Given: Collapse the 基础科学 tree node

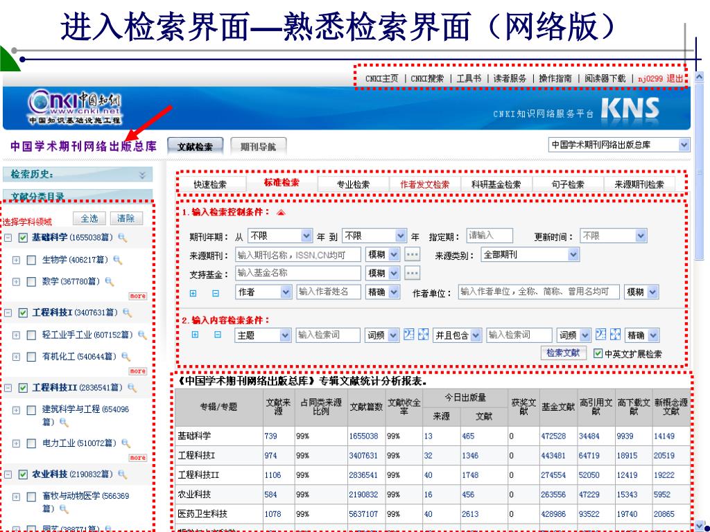Looking at the screenshot, I should [8, 238].
